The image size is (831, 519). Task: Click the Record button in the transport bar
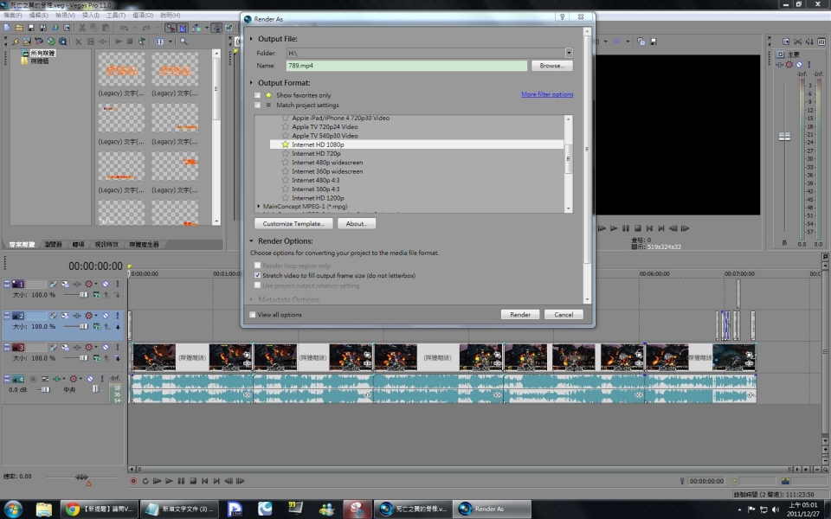(133, 481)
